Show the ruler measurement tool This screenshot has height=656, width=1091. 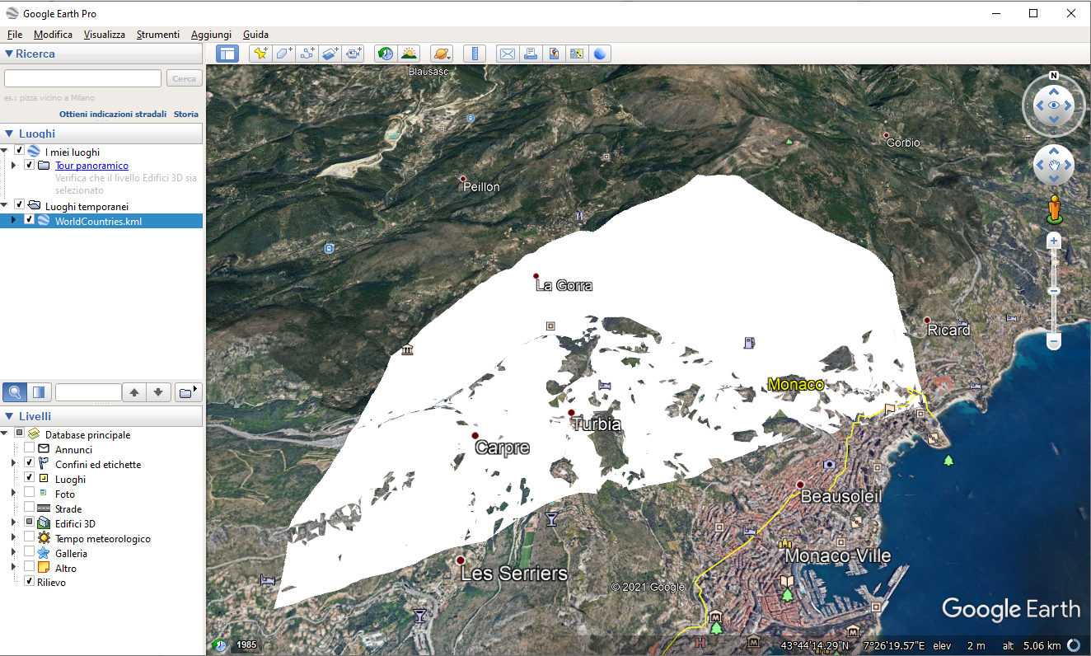[474, 54]
